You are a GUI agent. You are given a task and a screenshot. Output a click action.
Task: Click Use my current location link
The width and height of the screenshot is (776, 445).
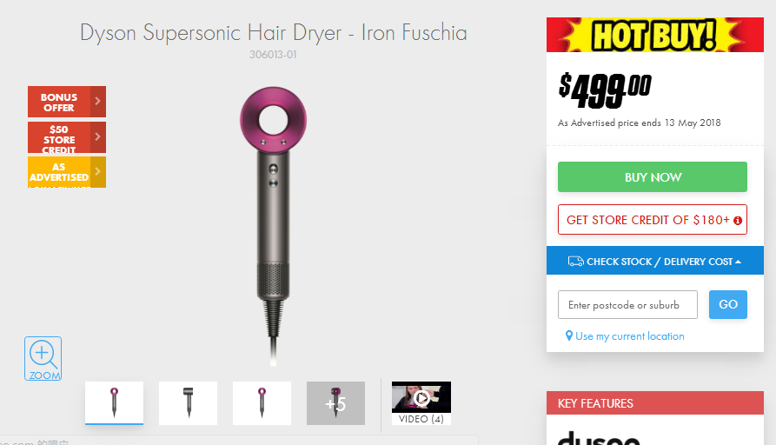[629, 336]
